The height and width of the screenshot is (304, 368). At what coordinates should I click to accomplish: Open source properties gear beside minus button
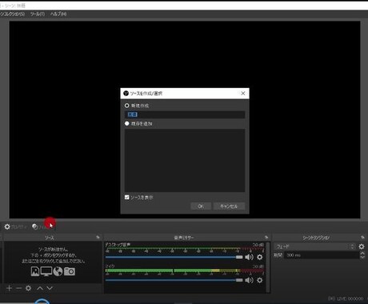pyautogui.click(x=28, y=288)
